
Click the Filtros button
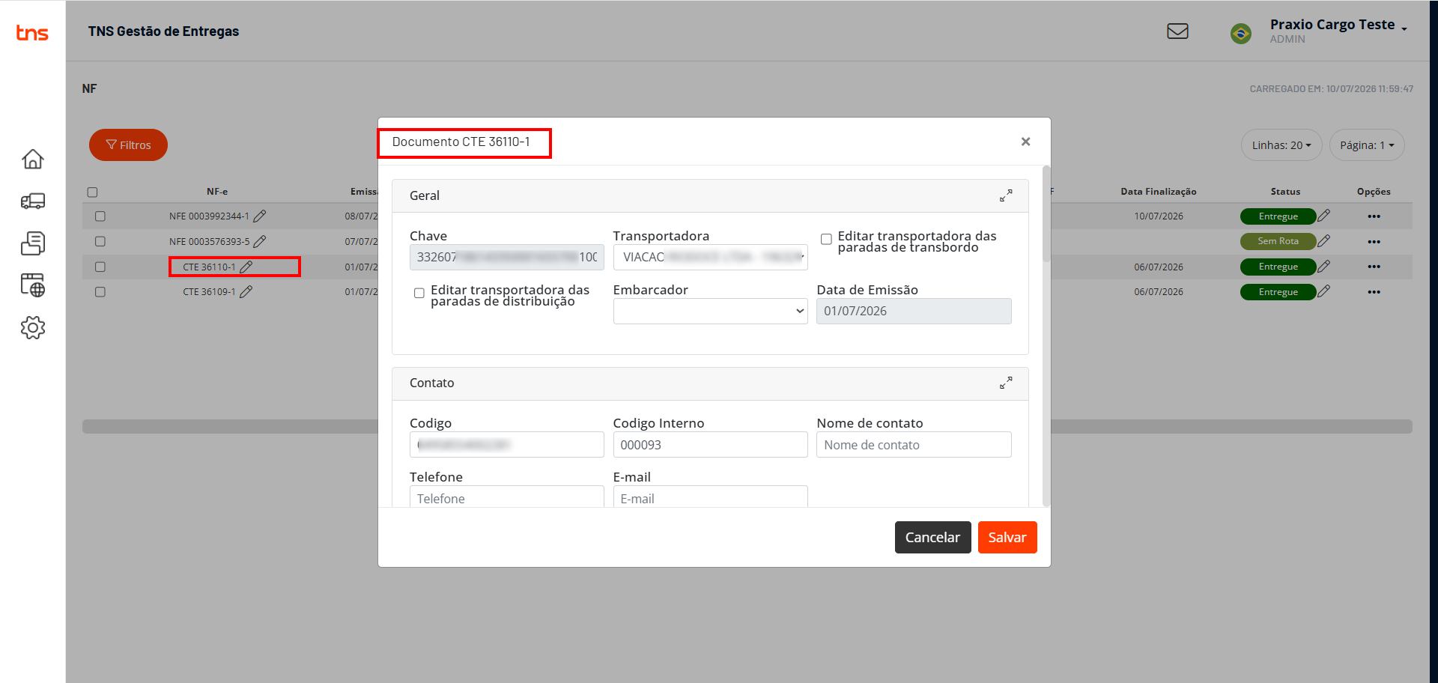click(x=128, y=145)
